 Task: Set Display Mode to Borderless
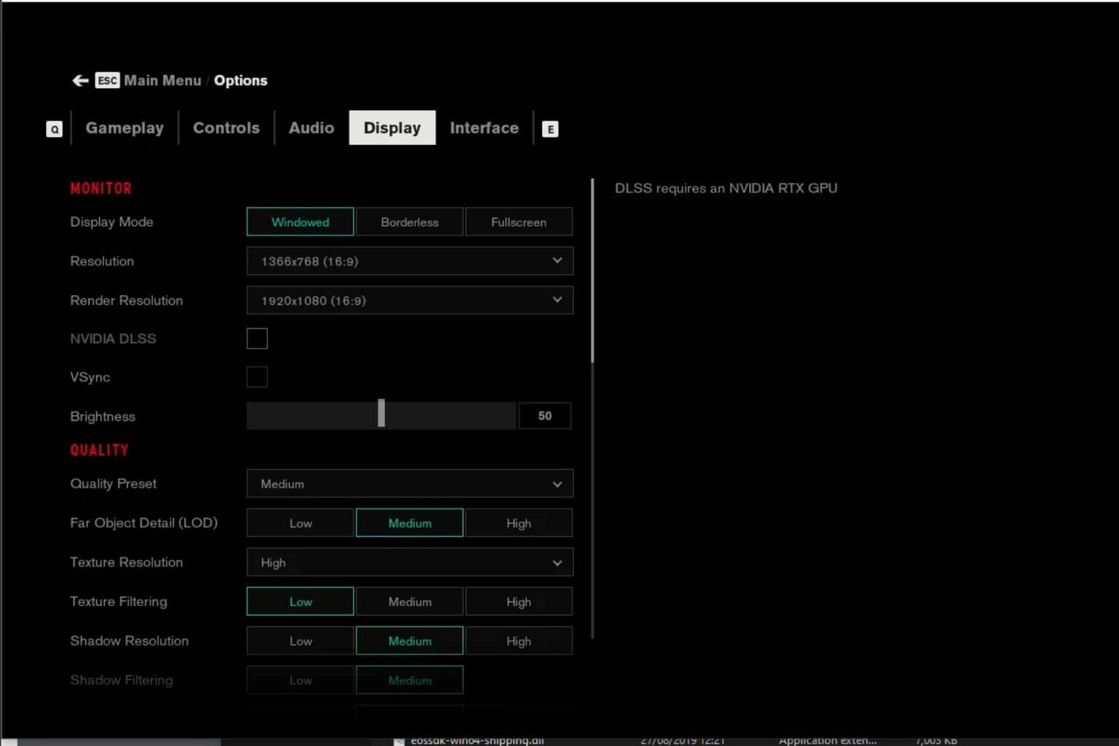(409, 221)
